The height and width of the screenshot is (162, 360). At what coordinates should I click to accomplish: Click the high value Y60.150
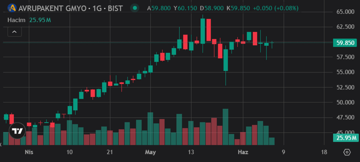pos(186,8)
